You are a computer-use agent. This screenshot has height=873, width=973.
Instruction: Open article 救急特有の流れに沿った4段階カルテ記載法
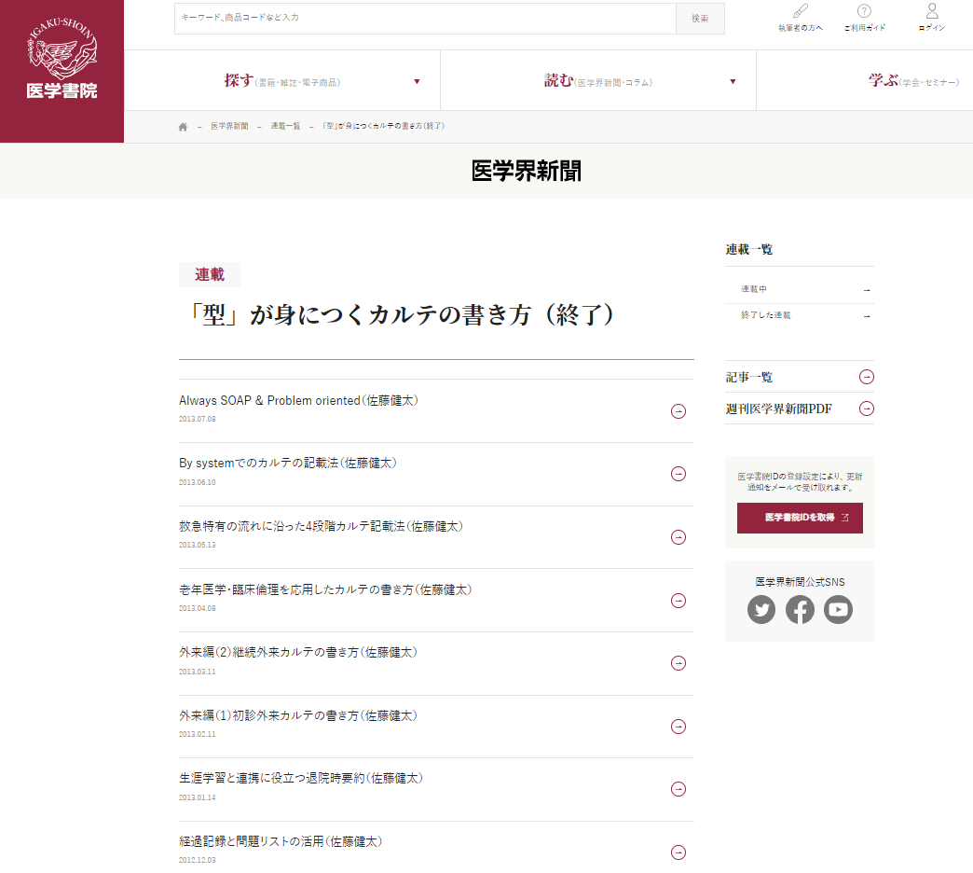click(x=321, y=527)
